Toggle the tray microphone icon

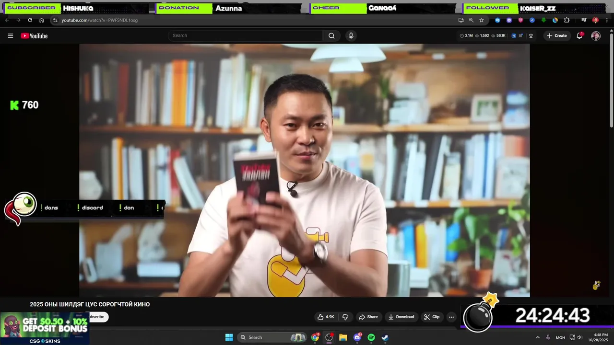(548, 337)
